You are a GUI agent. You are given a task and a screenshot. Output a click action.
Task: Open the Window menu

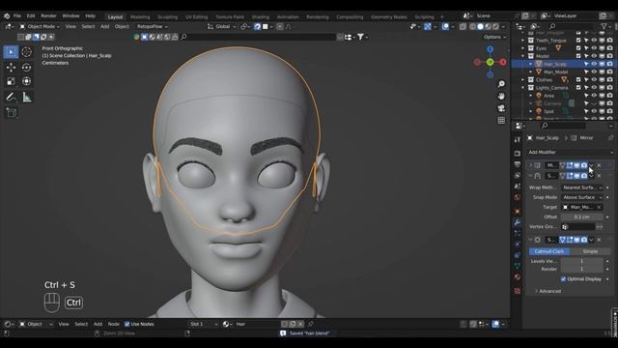(x=70, y=16)
